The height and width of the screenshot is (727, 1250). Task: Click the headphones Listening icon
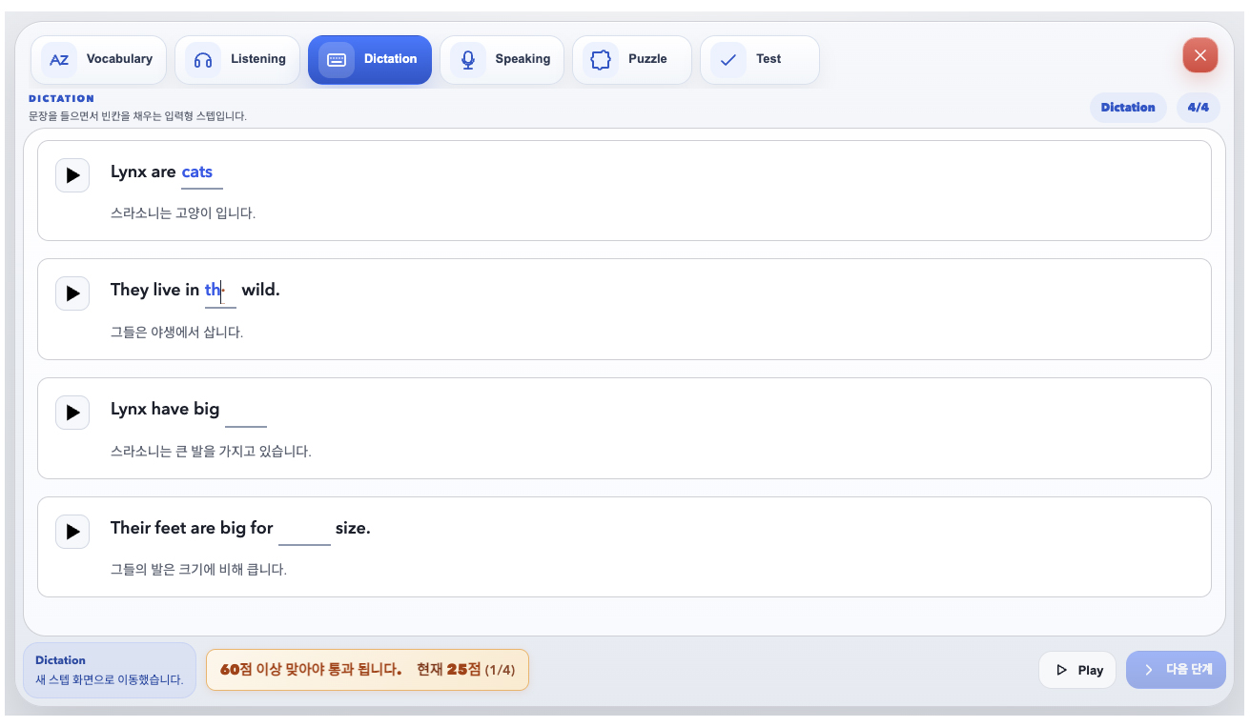203,60
